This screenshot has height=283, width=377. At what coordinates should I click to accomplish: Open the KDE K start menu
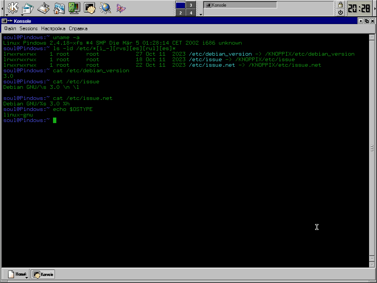[13, 8]
